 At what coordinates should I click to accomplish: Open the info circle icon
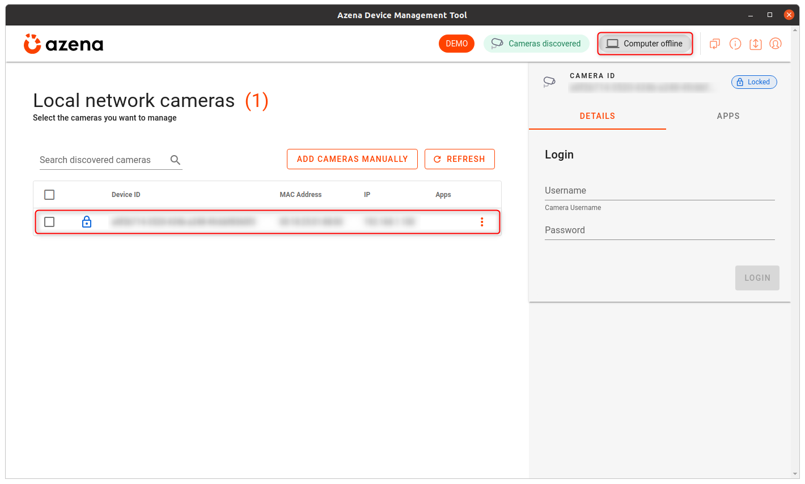pyautogui.click(x=735, y=44)
